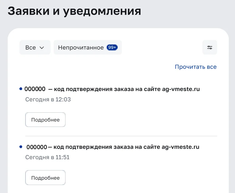Expand the chevron arrow next to Все
This screenshot has width=235, height=193.
coord(42,48)
